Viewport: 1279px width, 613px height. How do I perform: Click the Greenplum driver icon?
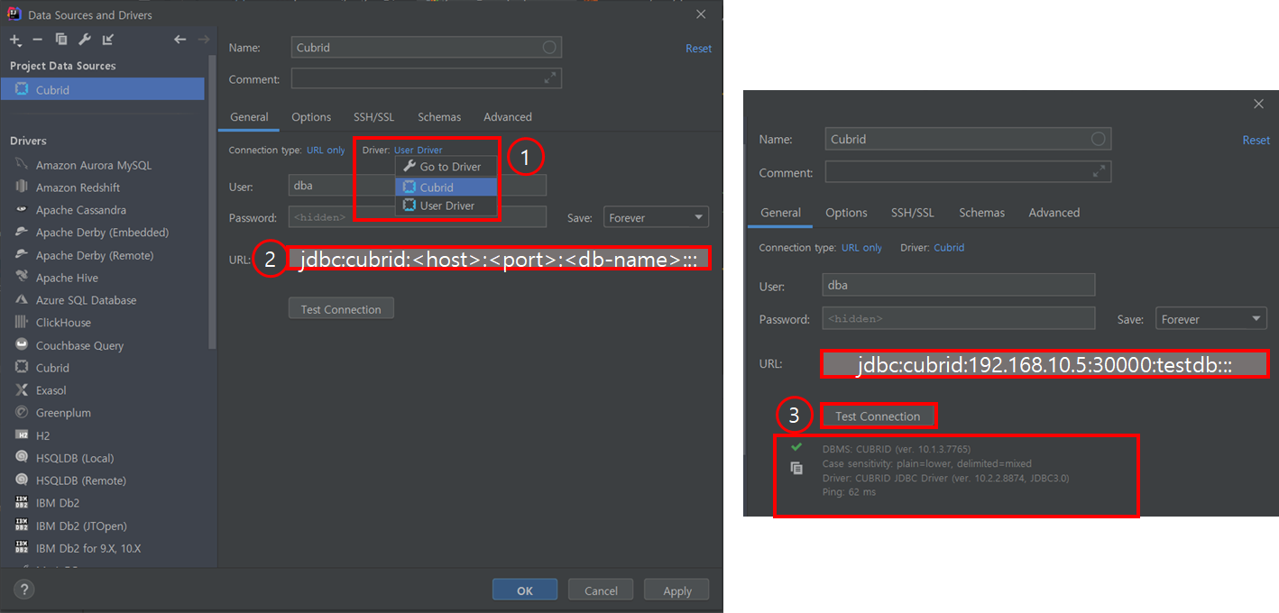tap(22, 412)
